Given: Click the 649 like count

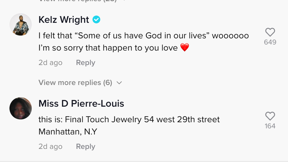Looking at the screenshot, I should pyautogui.click(x=270, y=42).
